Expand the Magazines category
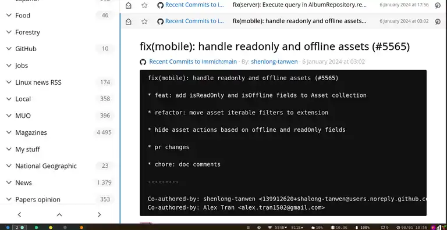Screen dimensions: 447x230 click(9, 132)
